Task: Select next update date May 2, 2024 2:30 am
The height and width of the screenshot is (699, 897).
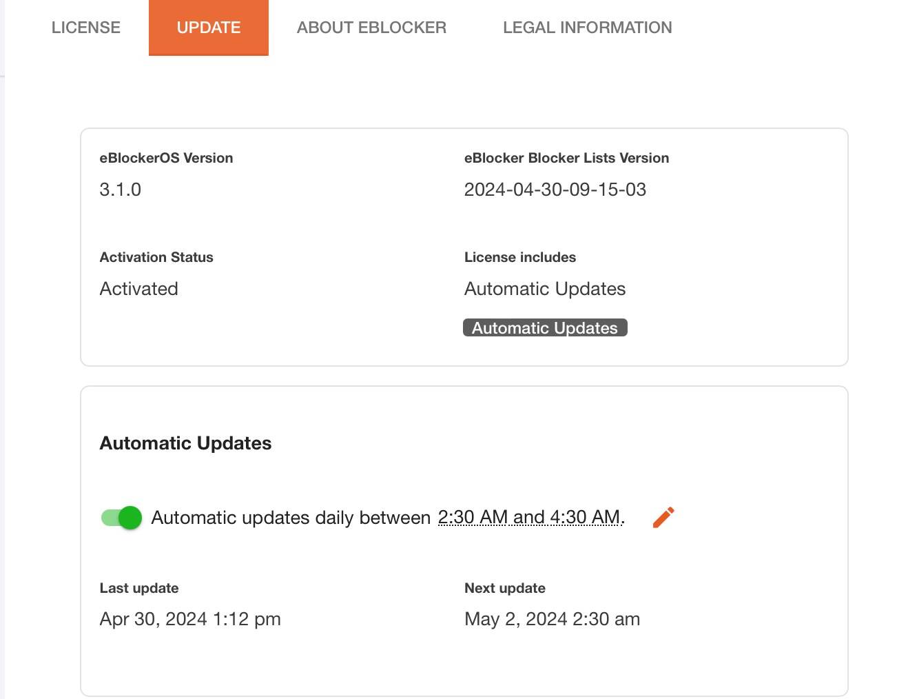Action: [553, 619]
